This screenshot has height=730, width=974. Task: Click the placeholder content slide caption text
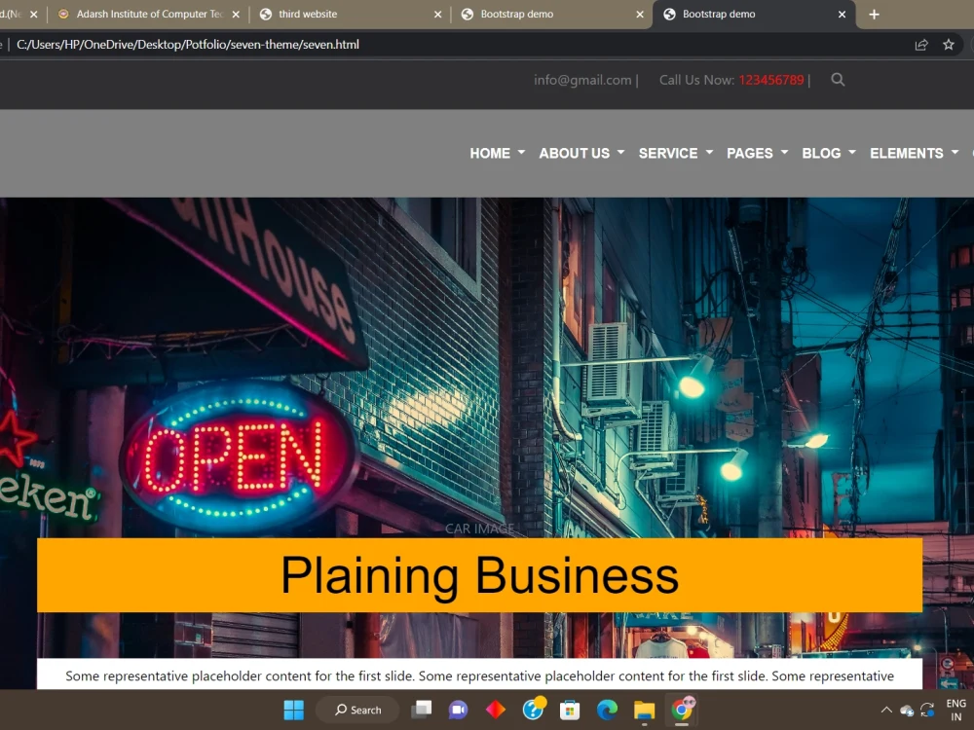(x=479, y=675)
